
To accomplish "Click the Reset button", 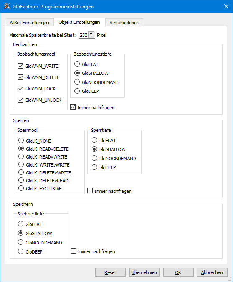I will click(110, 272).
